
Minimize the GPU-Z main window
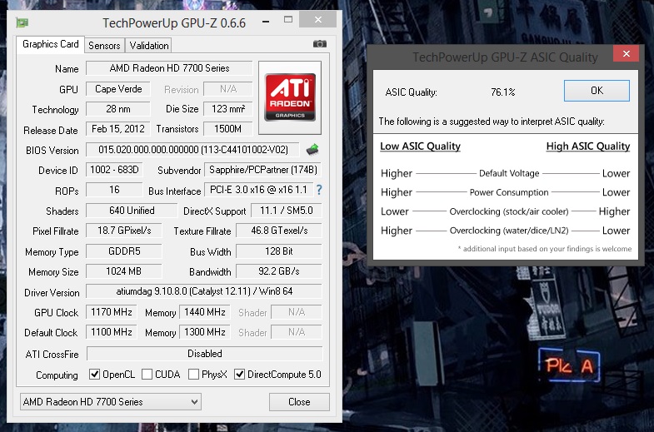[266, 21]
